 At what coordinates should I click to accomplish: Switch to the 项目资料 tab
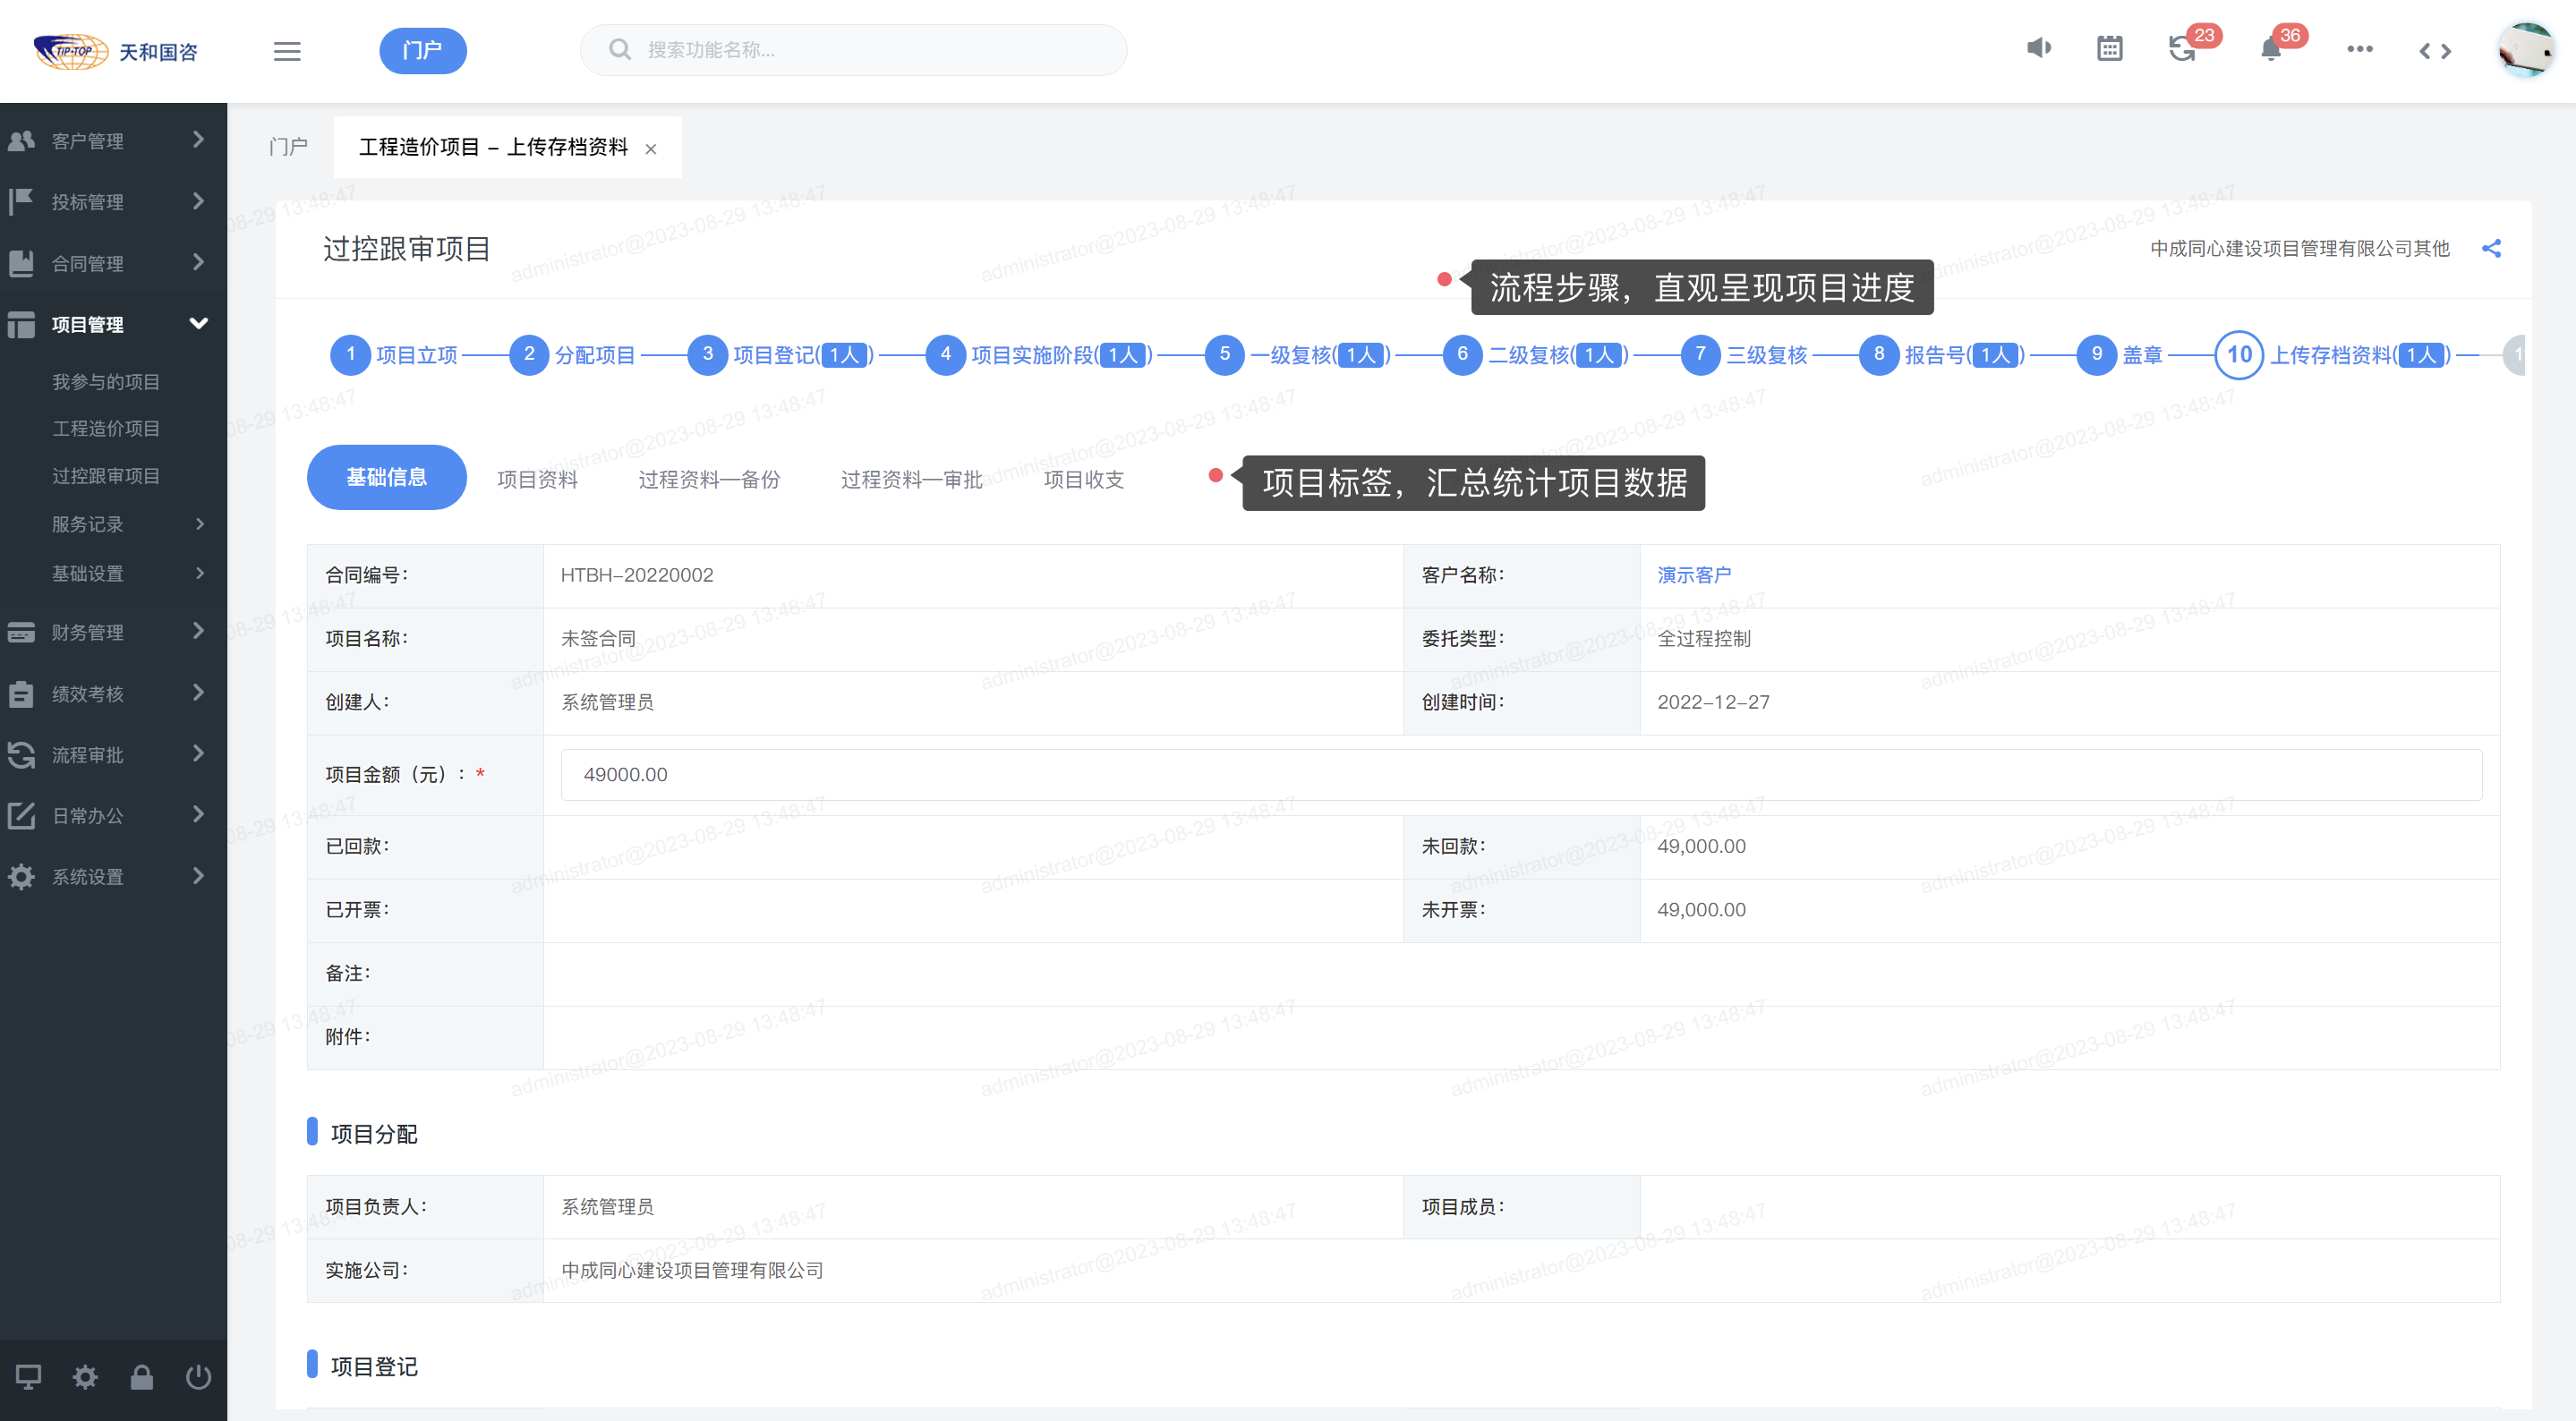click(x=537, y=479)
